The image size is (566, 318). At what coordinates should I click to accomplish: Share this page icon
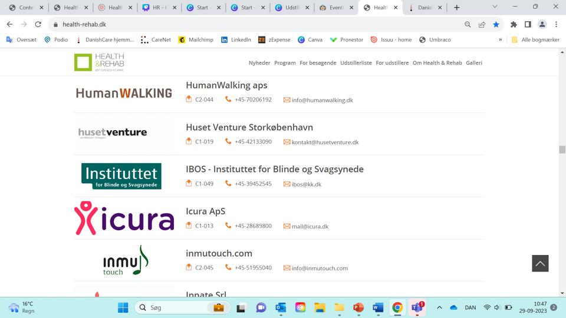pos(482,24)
